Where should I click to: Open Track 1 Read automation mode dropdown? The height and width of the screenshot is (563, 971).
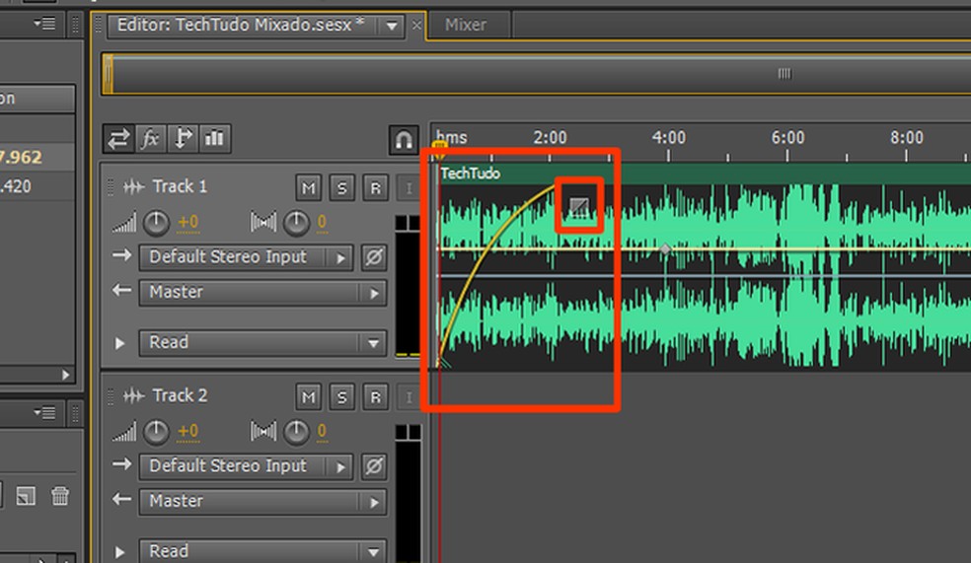[263, 343]
